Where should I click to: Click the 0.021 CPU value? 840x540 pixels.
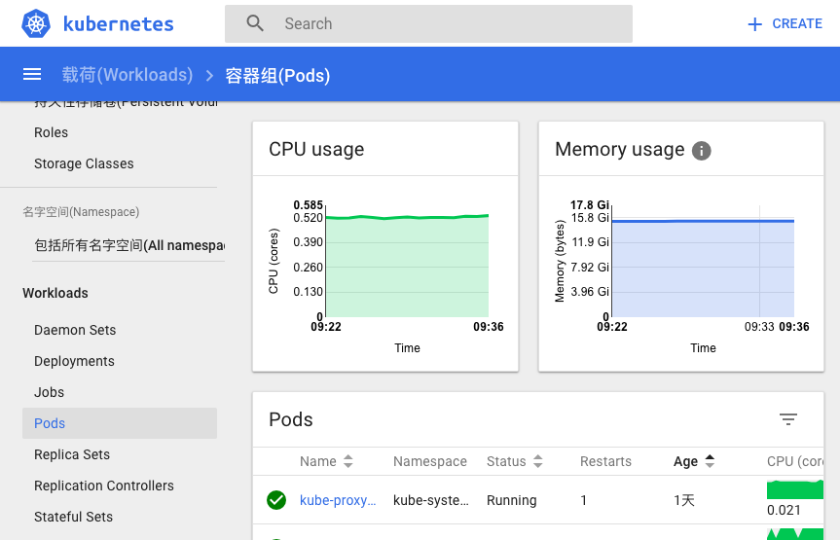click(784, 510)
